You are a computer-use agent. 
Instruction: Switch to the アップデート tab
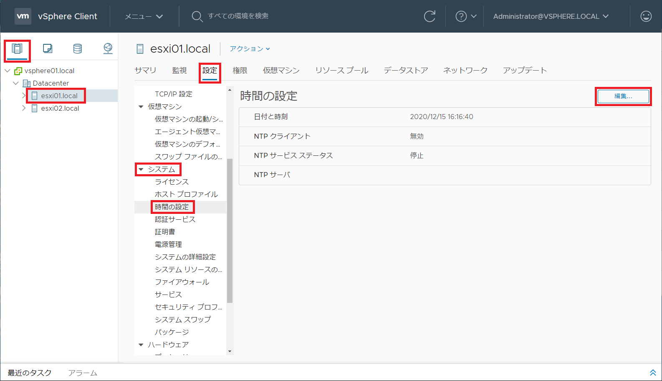coord(525,71)
